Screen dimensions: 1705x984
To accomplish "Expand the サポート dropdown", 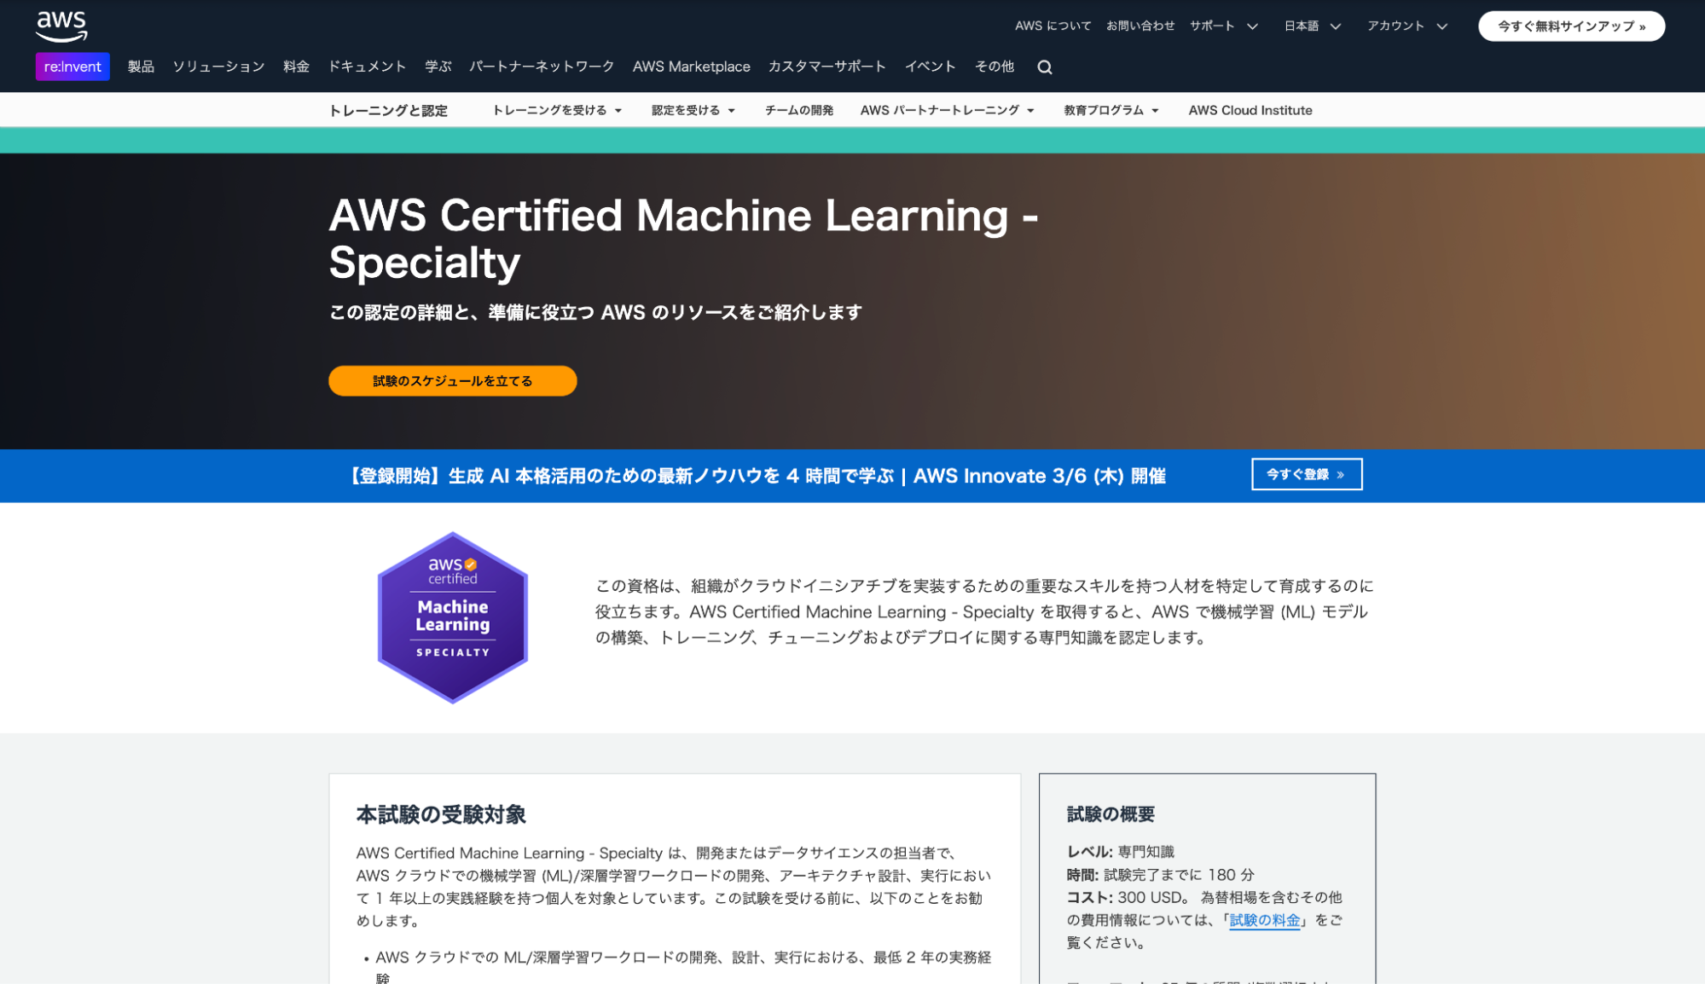I will point(1224,26).
